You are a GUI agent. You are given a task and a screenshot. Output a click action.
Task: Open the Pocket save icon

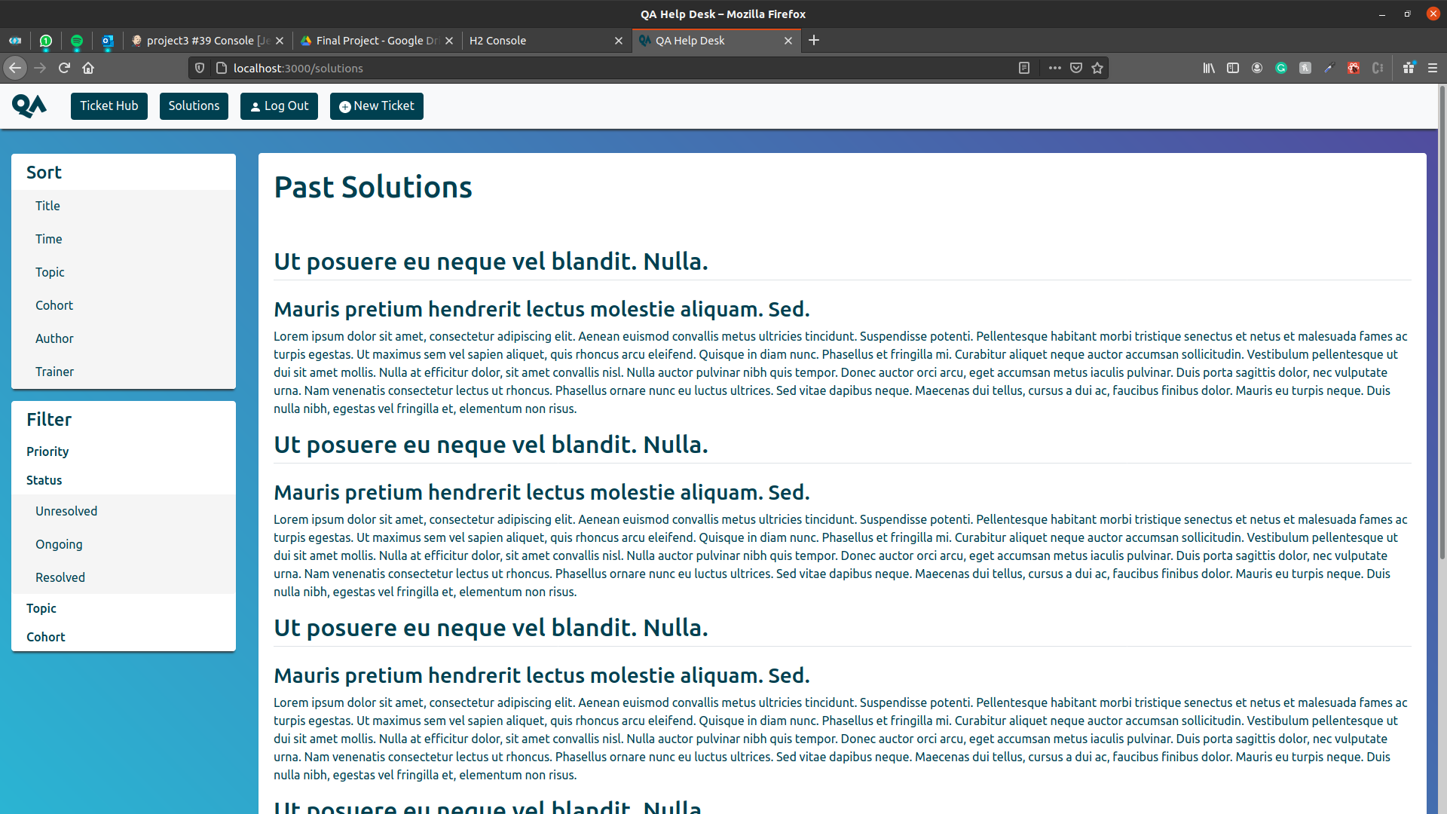(x=1076, y=68)
